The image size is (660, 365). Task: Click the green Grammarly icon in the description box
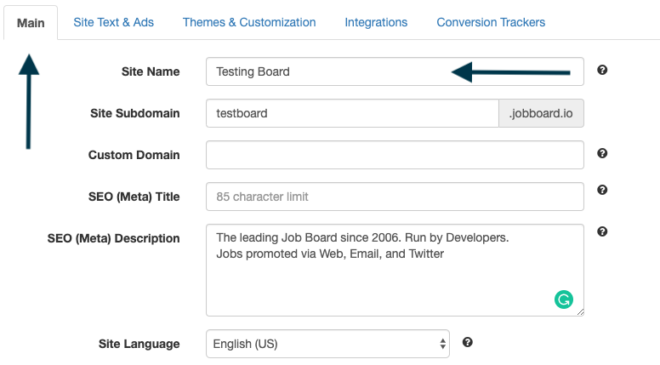(563, 299)
